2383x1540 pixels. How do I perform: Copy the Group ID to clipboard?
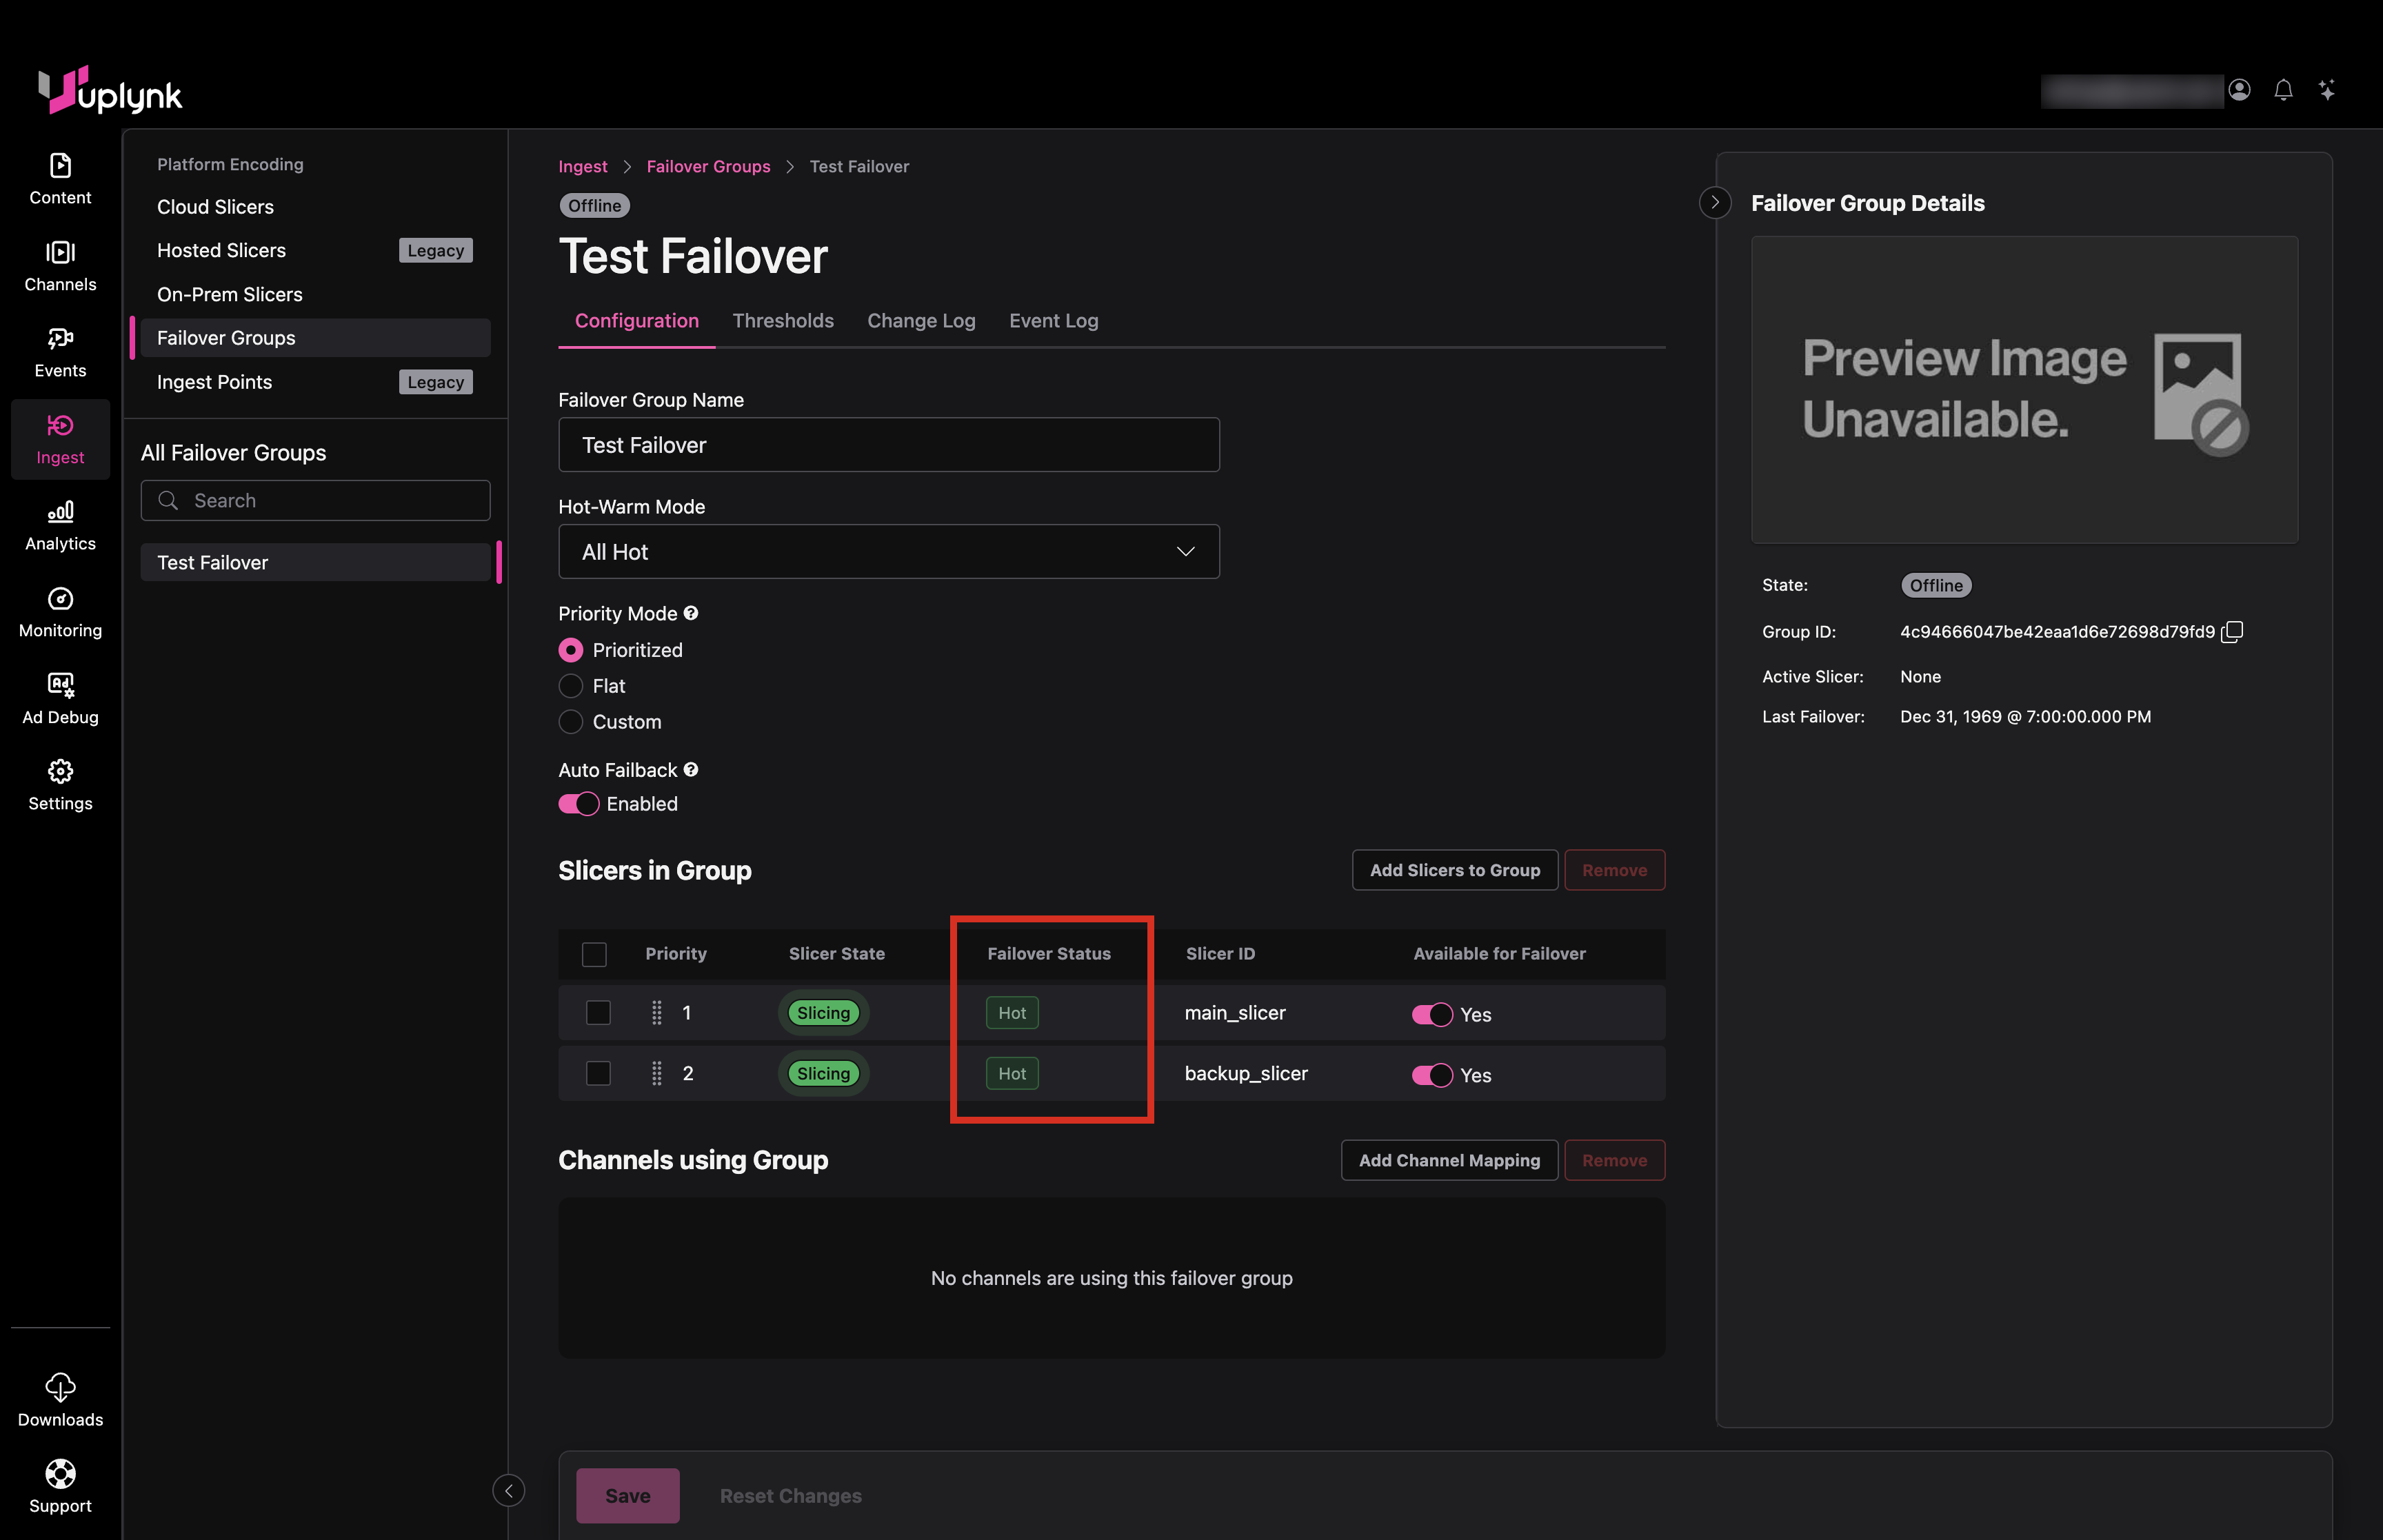tap(2231, 632)
